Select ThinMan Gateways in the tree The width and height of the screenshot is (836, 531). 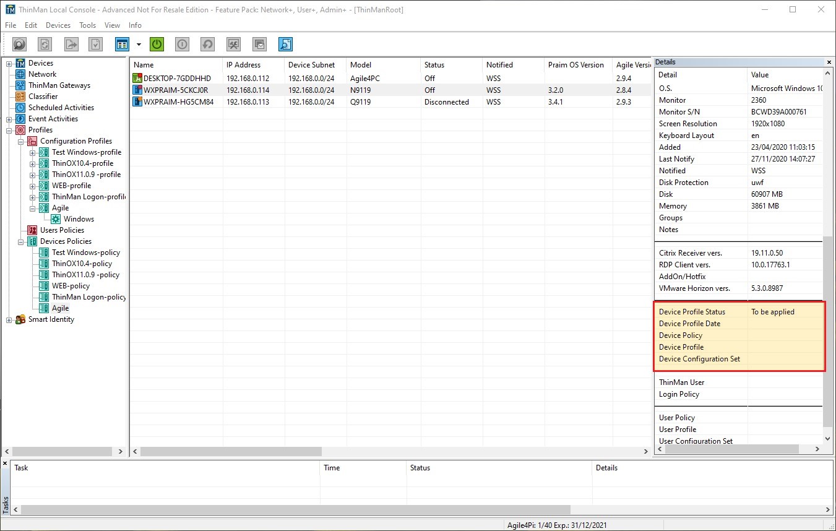click(59, 85)
